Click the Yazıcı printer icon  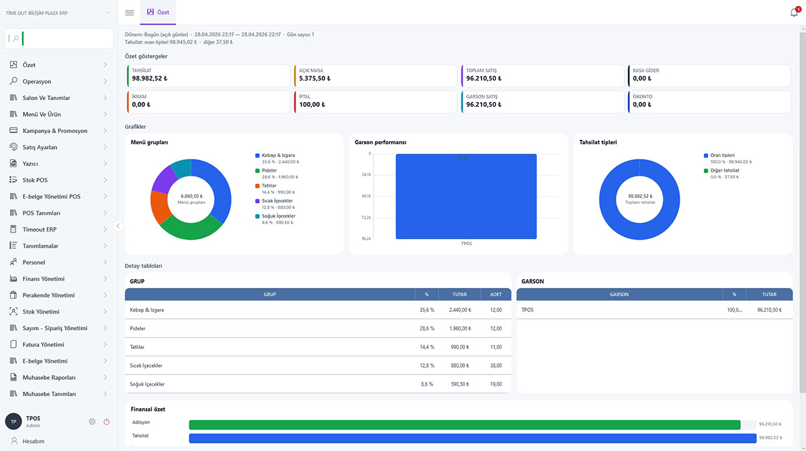pyautogui.click(x=13, y=164)
